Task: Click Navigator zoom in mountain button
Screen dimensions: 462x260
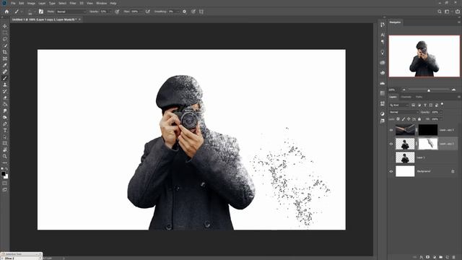Action: (x=454, y=90)
